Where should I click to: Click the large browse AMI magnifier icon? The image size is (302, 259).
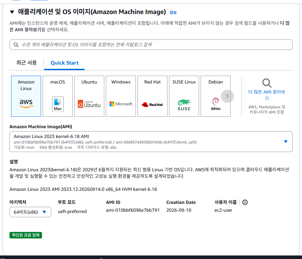click(x=267, y=83)
